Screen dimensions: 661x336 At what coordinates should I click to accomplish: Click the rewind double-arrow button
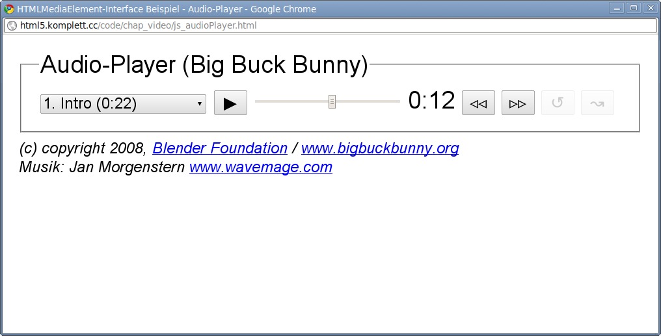478,103
